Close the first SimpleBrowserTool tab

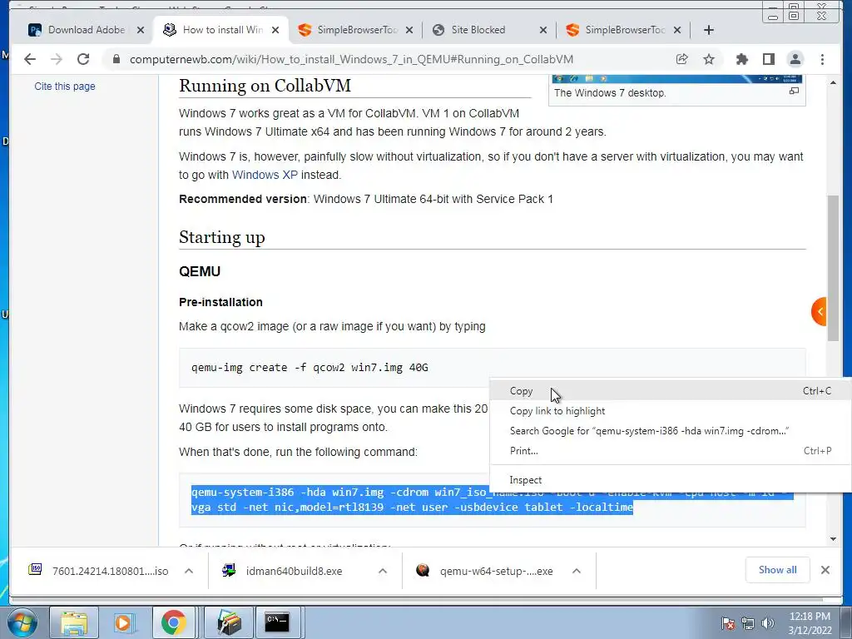point(409,30)
